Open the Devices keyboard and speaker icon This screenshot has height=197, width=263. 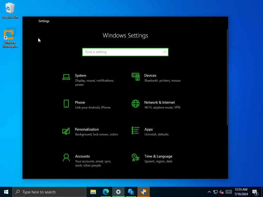(136, 77)
